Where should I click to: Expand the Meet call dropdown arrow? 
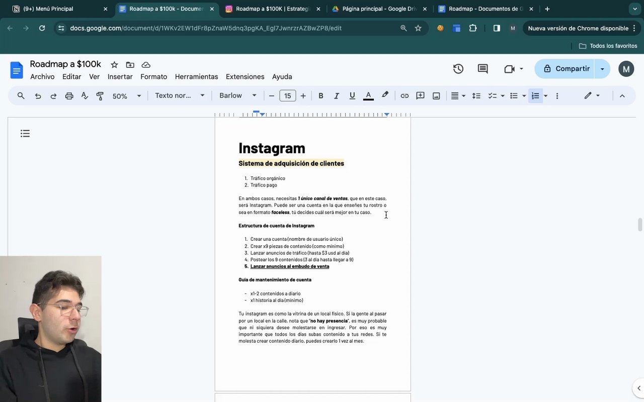click(521, 69)
